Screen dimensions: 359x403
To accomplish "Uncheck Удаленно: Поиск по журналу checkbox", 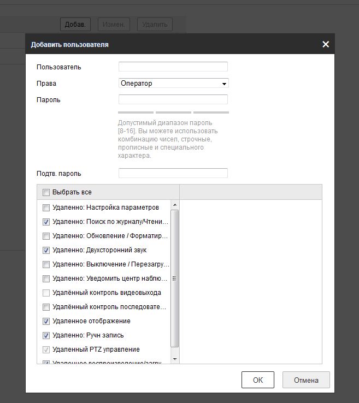I will coord(46,222).
